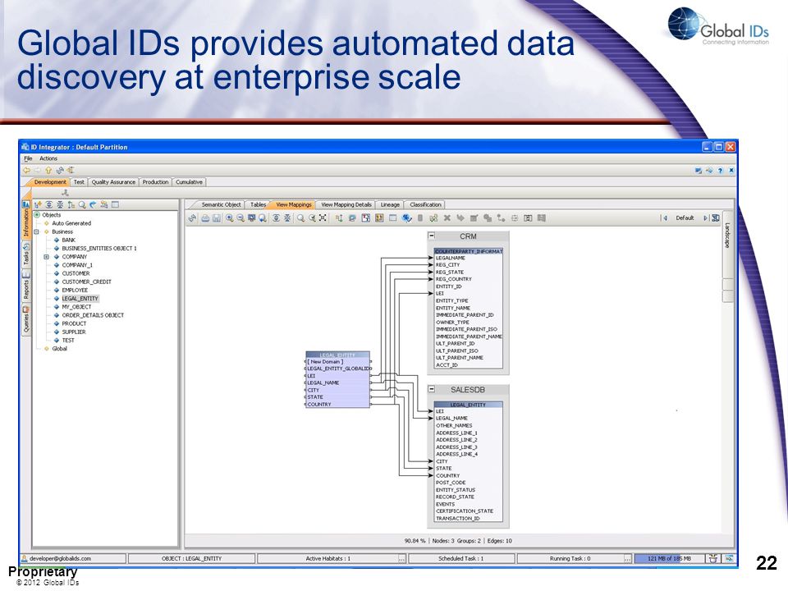788x591 pixels.
Task: Select the ORDER_DETAILS OBJECT tree item
Action: (x=93, y=315)
